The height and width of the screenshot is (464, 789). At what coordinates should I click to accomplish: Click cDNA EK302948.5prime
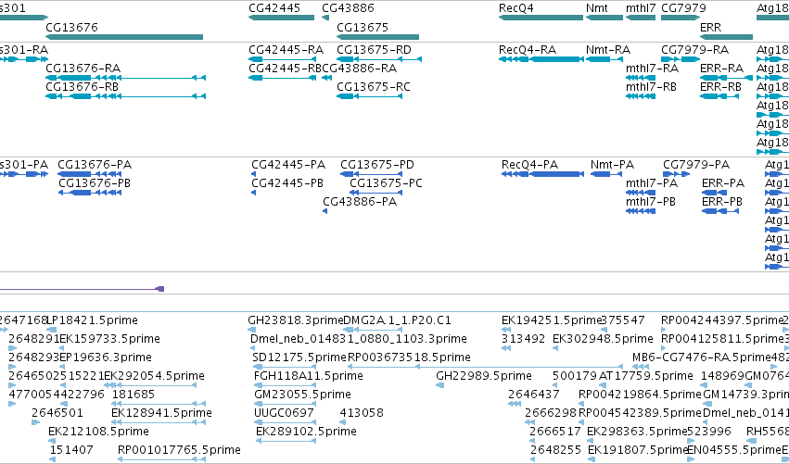pos(603,338)
